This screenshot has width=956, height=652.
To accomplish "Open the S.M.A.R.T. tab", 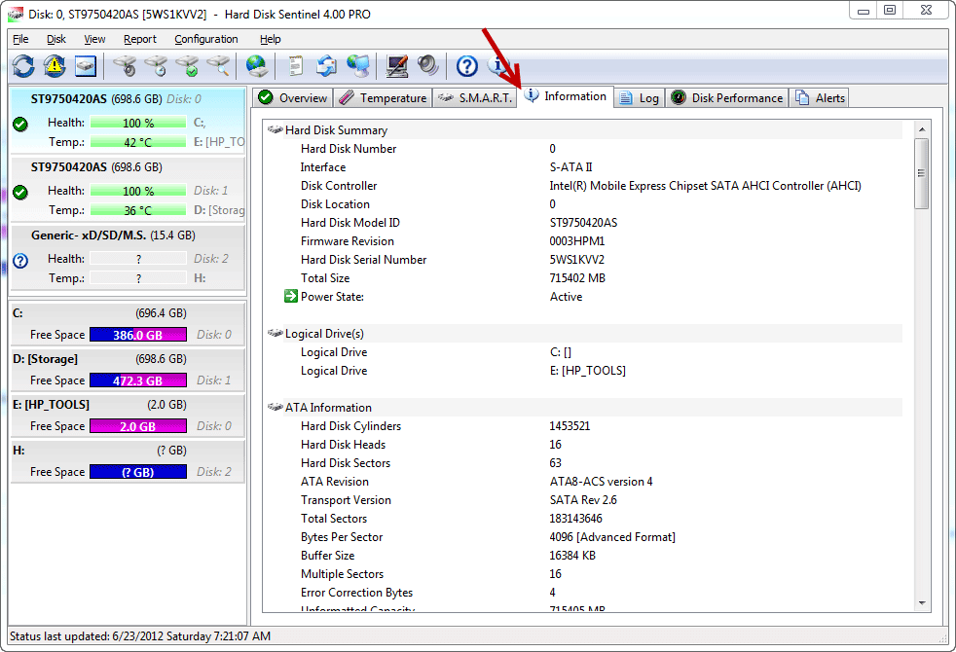I will click(x=475, y=98).
